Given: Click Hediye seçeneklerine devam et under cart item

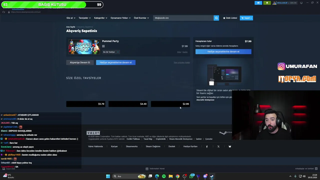Looking at the screenshot, I should coord(116,62).
